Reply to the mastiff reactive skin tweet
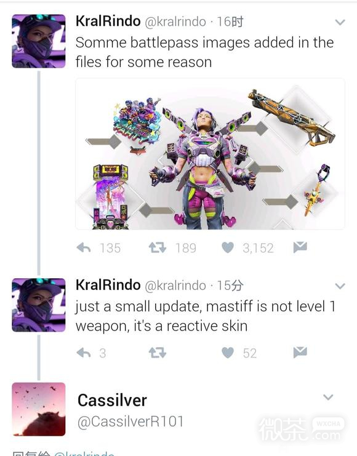357x456 pixels. pyautogui.click(x=84, y=353)
